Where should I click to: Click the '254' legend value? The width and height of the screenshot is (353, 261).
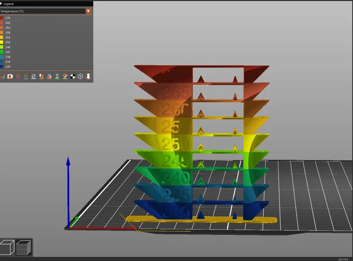click(8, 37)
